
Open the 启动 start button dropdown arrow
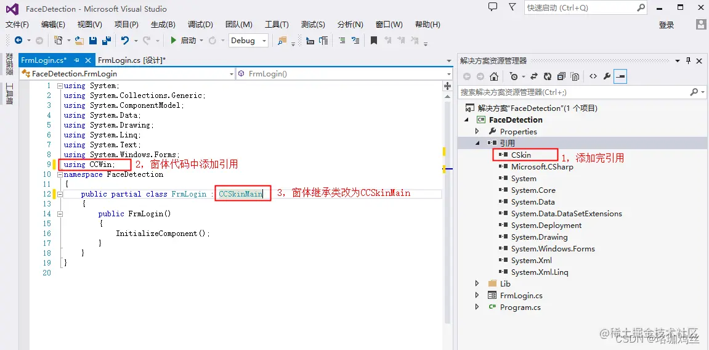pos(201,41)
